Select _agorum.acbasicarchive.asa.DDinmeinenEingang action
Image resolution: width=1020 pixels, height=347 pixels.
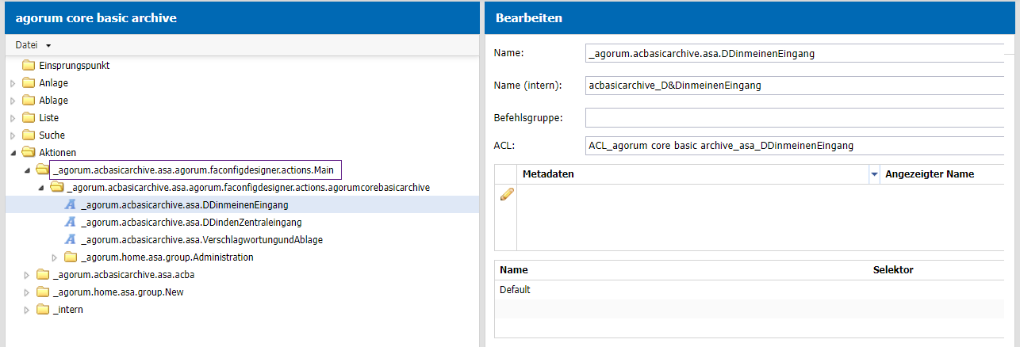pyautogui.click(x=184, y=204)
